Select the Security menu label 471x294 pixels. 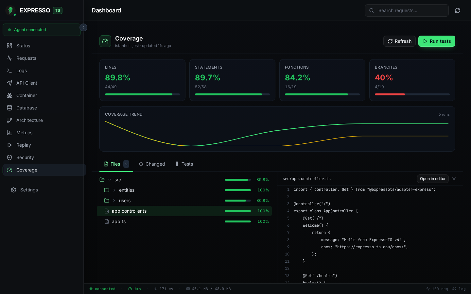(25, 157)
